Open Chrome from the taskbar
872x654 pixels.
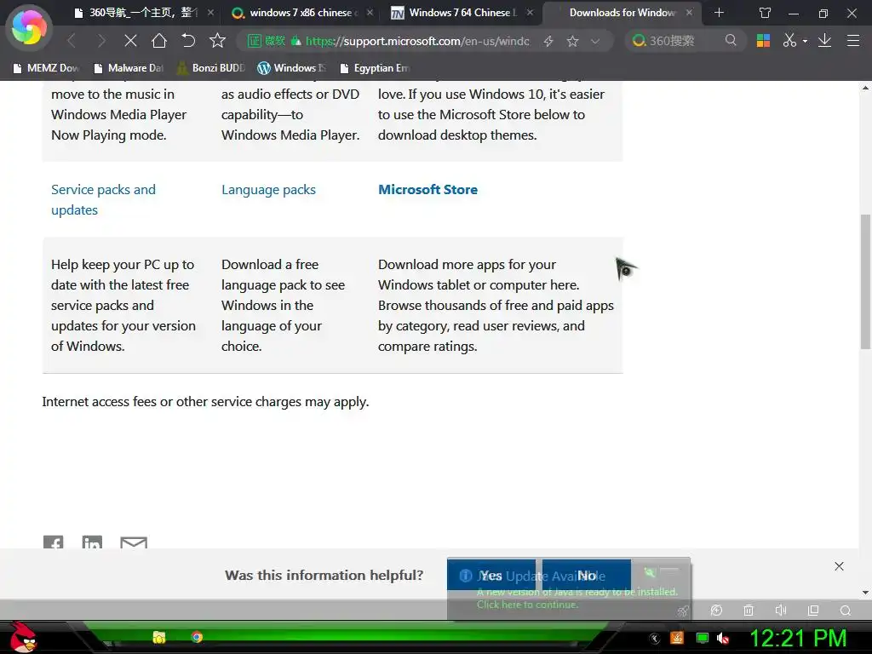coord(197,637)
